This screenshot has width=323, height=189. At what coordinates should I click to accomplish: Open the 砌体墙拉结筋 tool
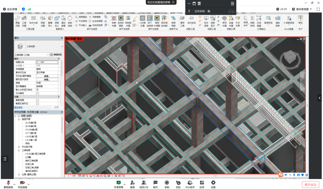tap(164, 21)
